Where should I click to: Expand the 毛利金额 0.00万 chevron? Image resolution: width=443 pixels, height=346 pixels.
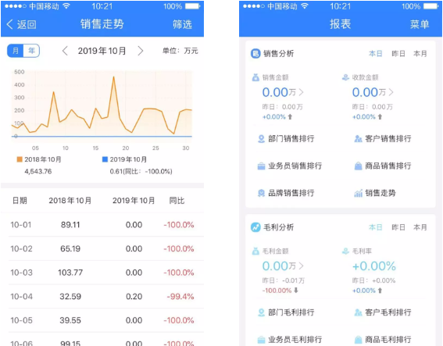(301, 266)
